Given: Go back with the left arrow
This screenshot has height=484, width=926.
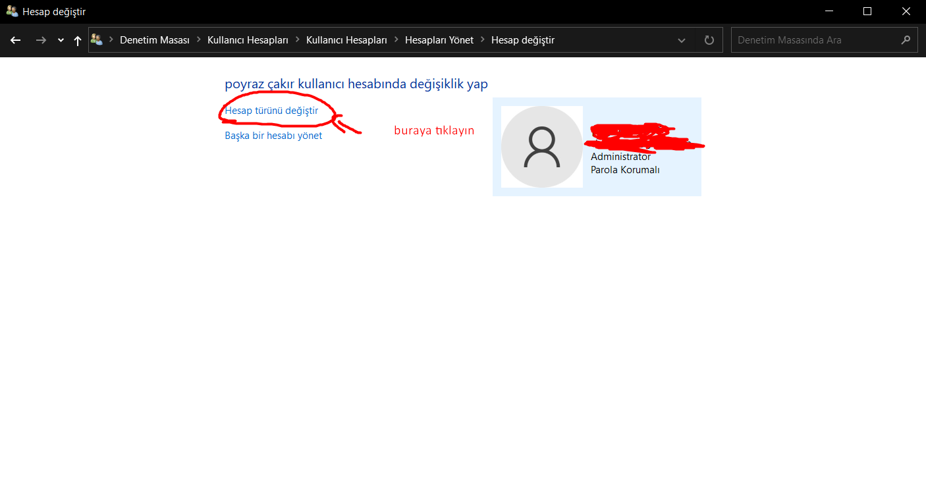Looking at the screenshot, I should click(16, 40).
